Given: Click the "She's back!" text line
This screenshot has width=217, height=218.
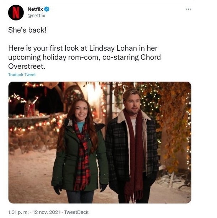Looking at the screenshot, I should click(27, 30).
